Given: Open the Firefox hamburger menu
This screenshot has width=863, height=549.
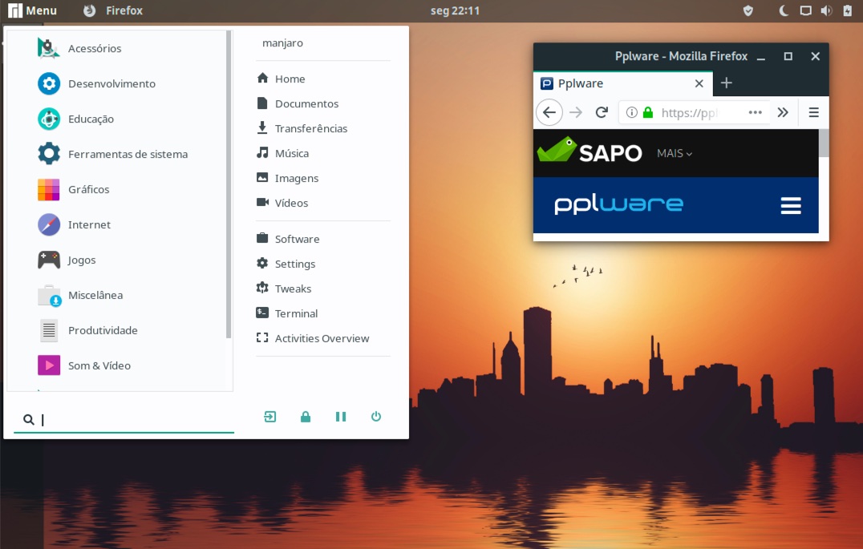Looking at the screenshot, I should [813, 112].
